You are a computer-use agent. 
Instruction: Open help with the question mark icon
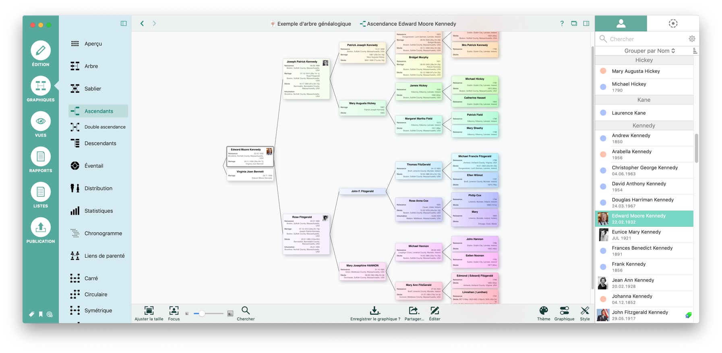562,23
